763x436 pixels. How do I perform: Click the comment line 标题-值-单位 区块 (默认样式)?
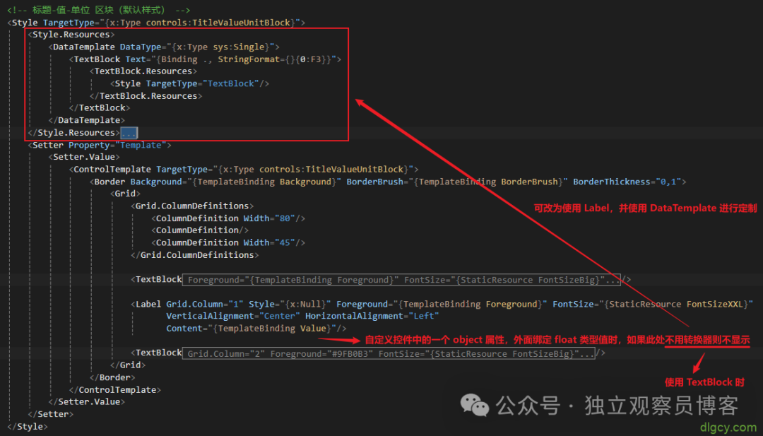(98, 10)
